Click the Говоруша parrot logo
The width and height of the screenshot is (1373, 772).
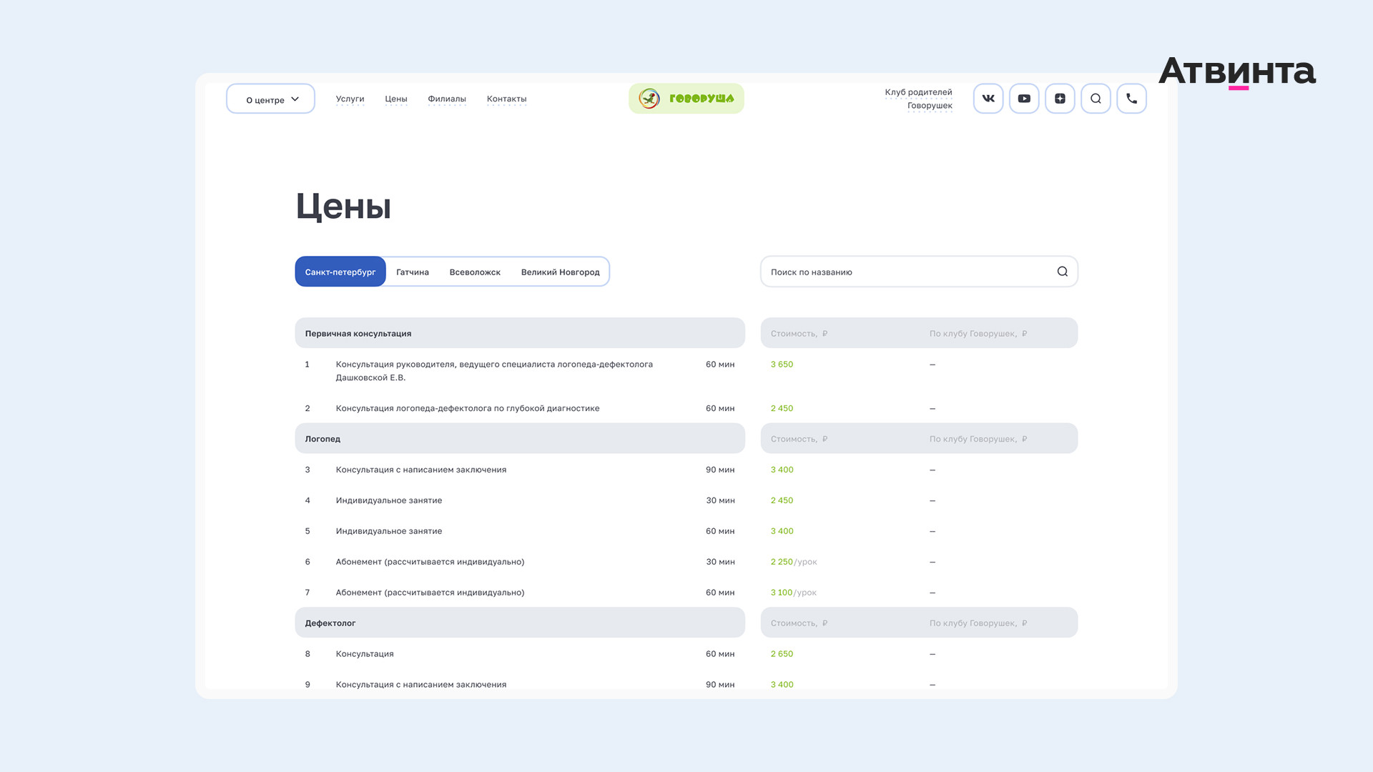click(x=686, y=99)
